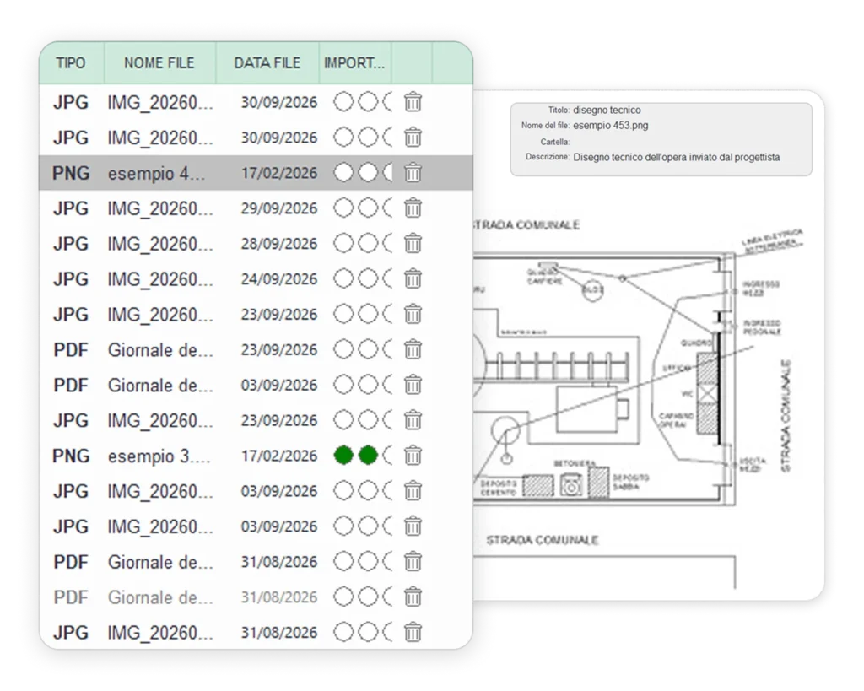The image size is (864, 691).
Task: Select Giornale file name on PDF 03/09/2026 row
Action: tap(160, 386)
